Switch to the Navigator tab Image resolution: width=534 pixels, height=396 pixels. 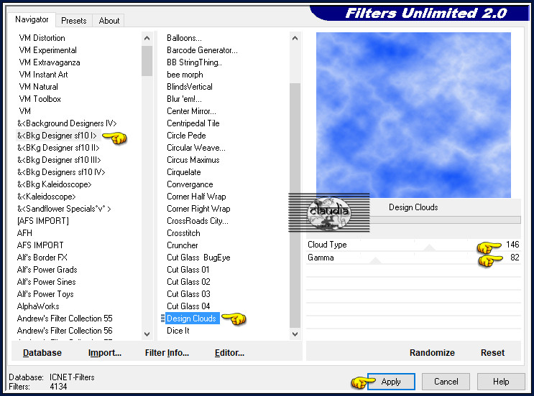pyautogui.click(x=32, y=19)
